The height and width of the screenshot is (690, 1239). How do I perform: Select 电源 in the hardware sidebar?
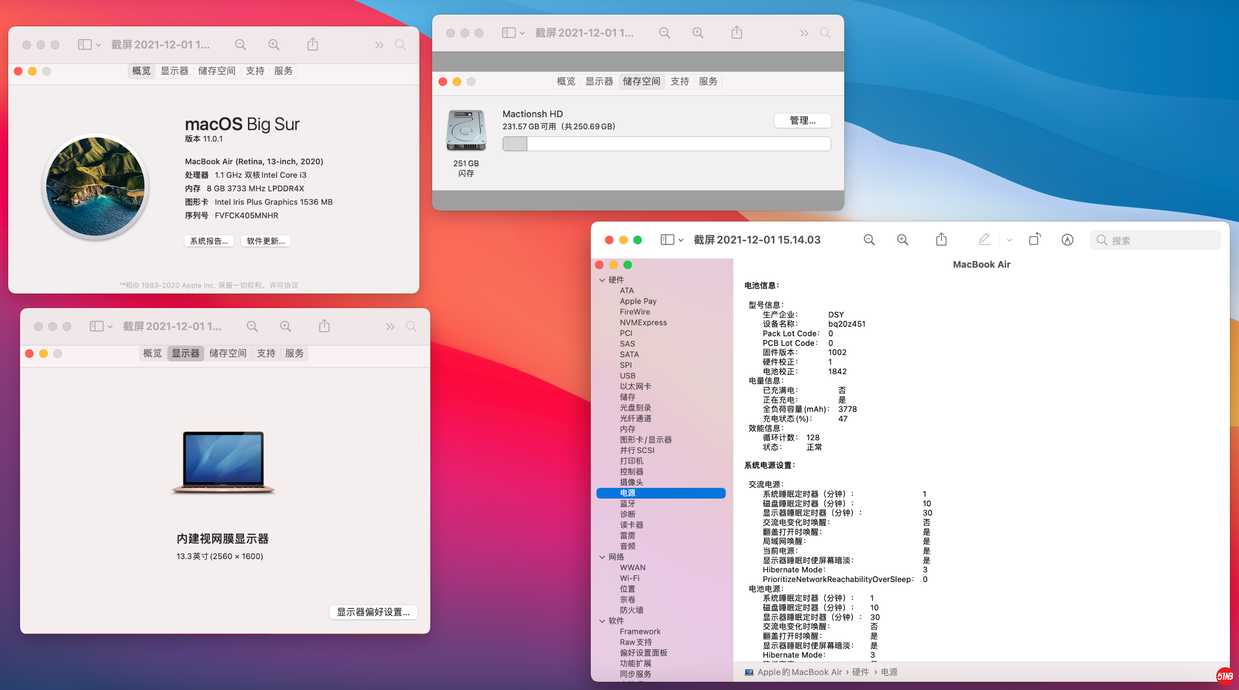coord(661,493)
